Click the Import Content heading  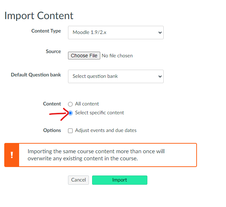pos(39,16)
